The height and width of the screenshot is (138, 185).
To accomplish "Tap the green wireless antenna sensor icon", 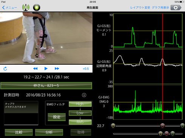I will click(x=26, y=8).
